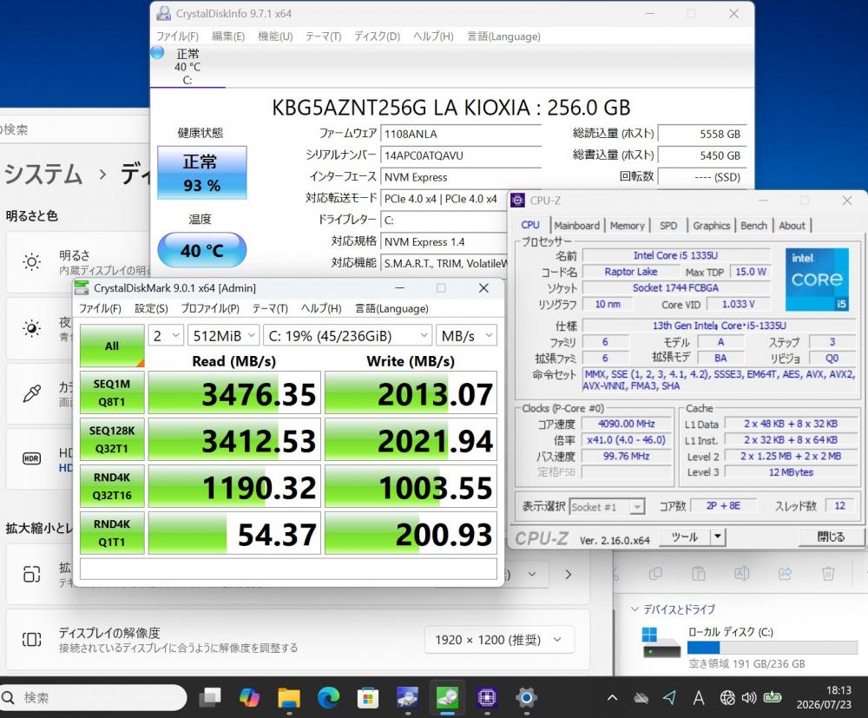
Task: Click CrystalDiskMark comment text field
Action: tap(288, 569)
